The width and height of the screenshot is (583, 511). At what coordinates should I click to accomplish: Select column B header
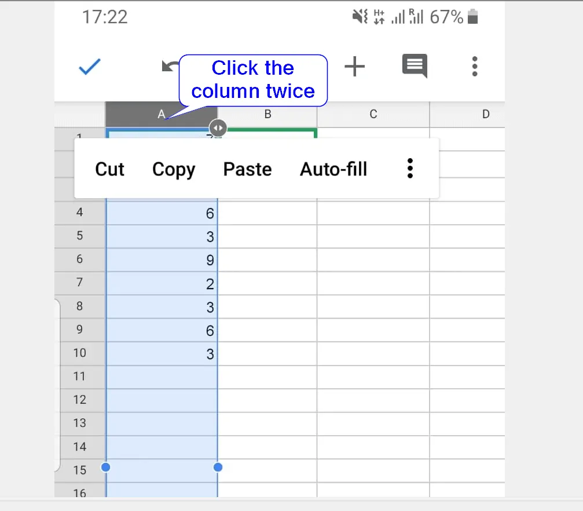(267, 114)
